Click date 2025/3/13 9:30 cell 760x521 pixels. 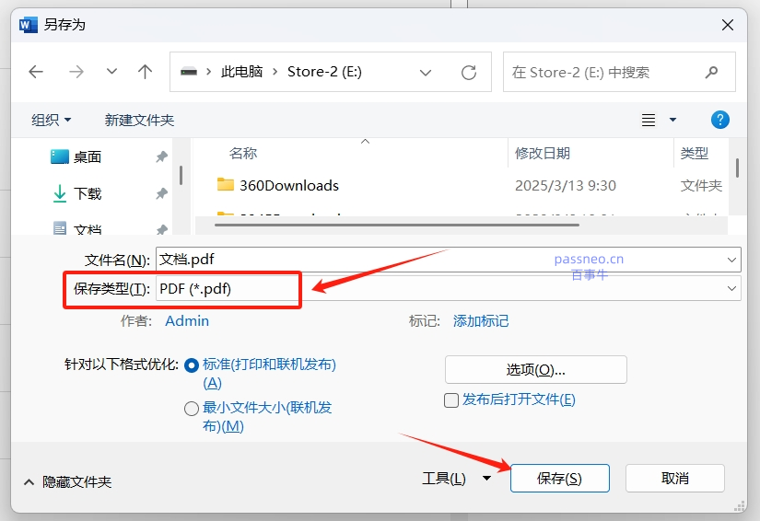click(x=565, y=185)
